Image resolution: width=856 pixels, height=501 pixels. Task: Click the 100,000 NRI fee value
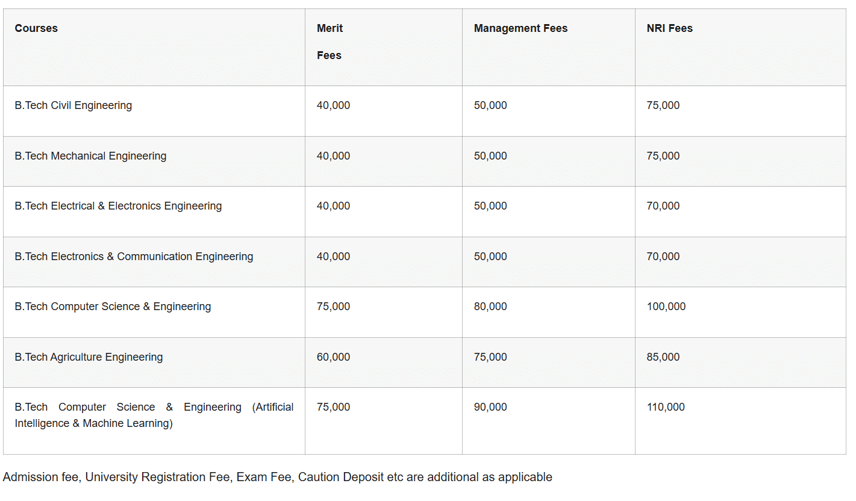point(666,307)
